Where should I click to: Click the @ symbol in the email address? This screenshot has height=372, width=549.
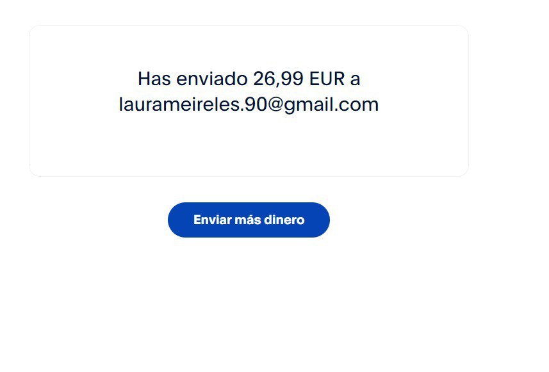tap(275, 104)
